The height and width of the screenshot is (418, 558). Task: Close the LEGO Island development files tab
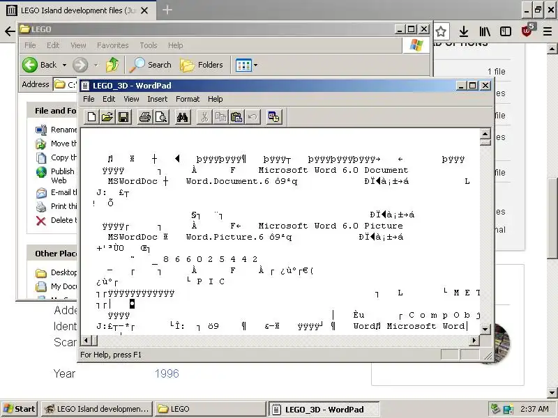tap(144, 10)
